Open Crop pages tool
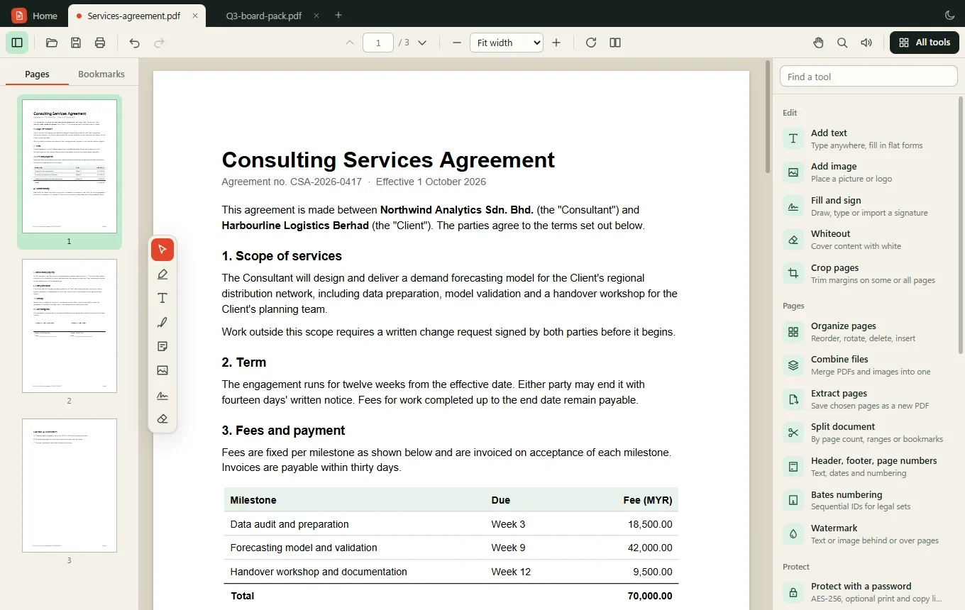This screenshot has height=610, width=965. 867,273
